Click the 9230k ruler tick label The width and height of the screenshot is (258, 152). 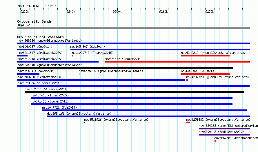click(25, 12)
